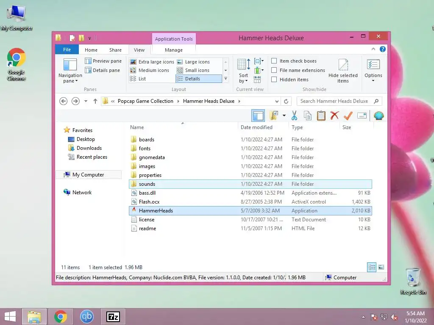Switch to the Share ribbon tab
The image size is (434, 325).
click(115, 50)
